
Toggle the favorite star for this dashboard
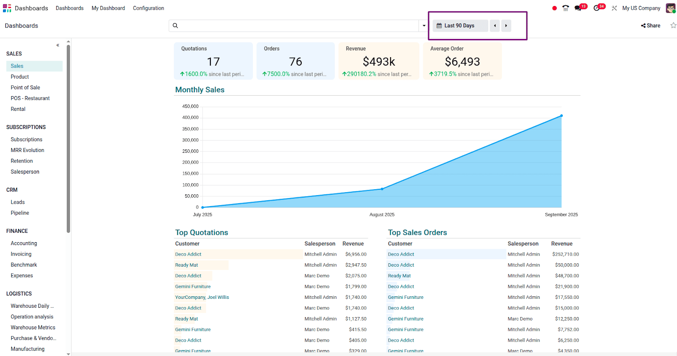pyautogui.click(x=673, y=25)
